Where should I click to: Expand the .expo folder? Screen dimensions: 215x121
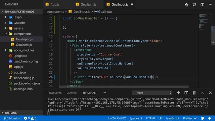[6, 17]
